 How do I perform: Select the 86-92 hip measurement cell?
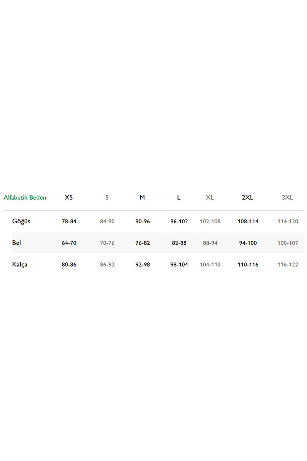coord(107,265)
